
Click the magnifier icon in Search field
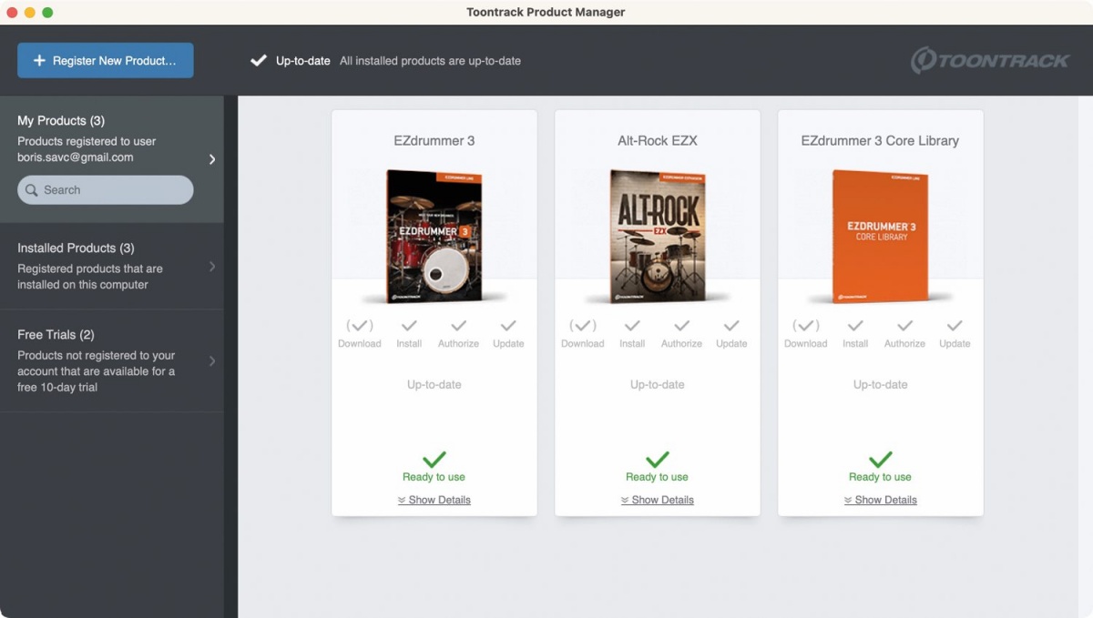click(32, 190)
